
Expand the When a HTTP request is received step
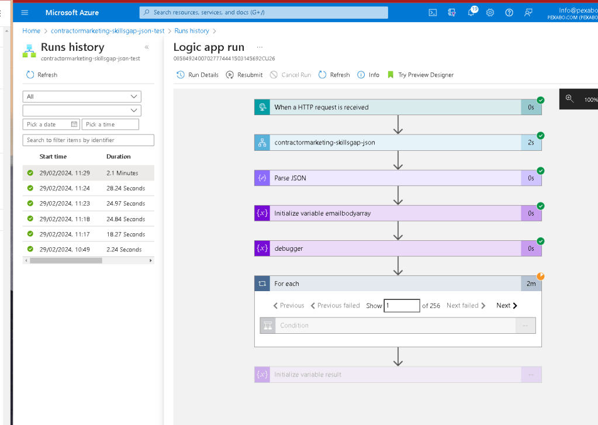[x=397, y=107]
